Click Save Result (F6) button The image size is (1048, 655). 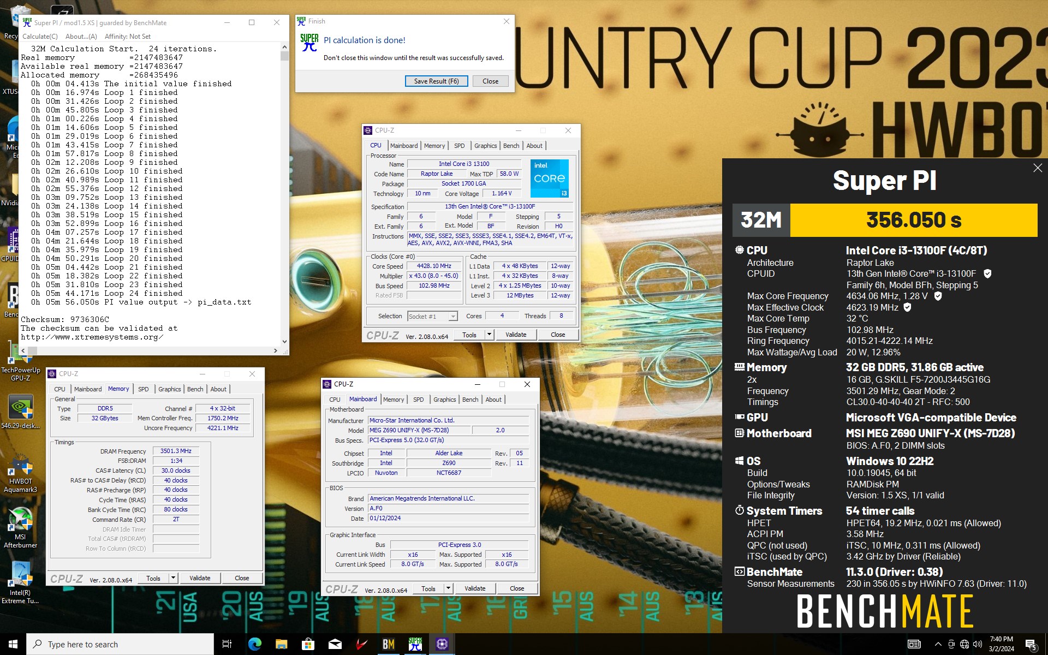[436, 81]
